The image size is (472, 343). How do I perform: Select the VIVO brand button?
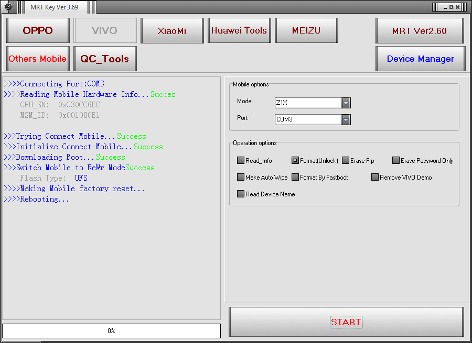105,30
